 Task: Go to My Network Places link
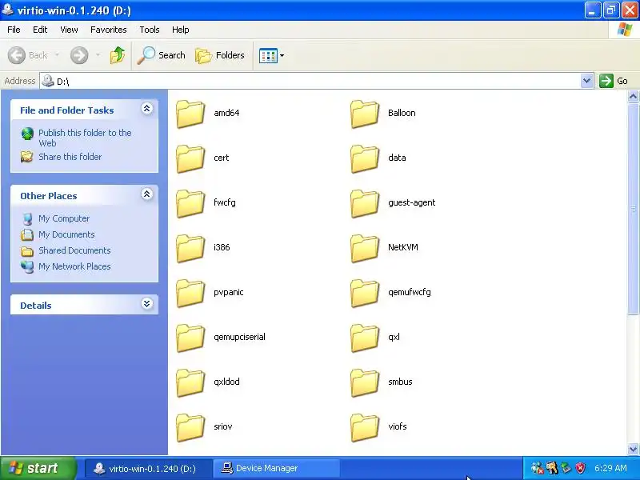74,266
